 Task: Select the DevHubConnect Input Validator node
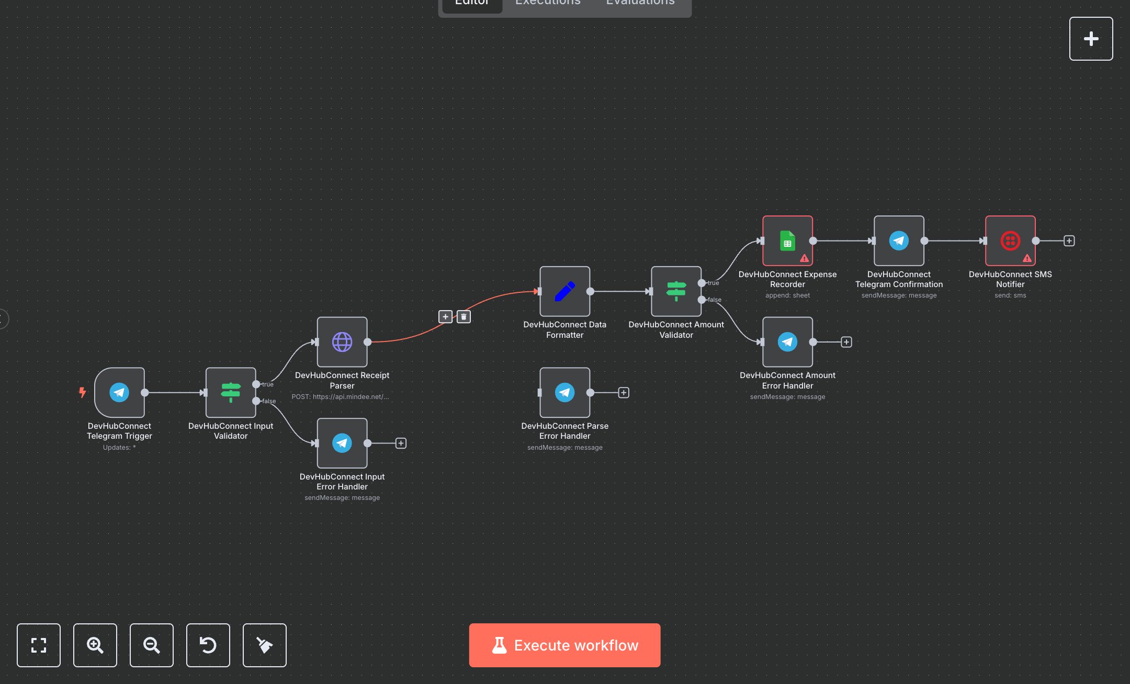pos(230,392)
